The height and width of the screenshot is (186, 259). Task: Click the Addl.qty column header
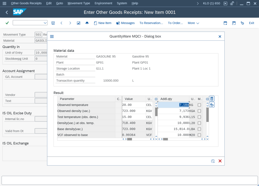click(174, 99)
